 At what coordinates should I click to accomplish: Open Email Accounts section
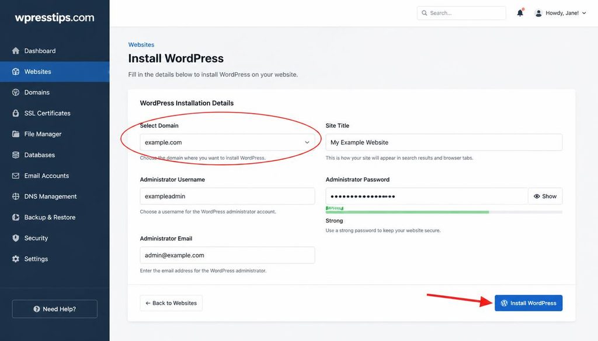(54, 176)
